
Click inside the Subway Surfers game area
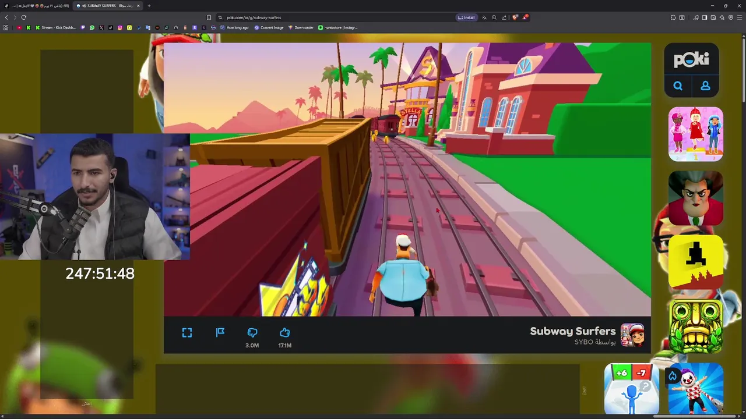[x=407, y=179]
